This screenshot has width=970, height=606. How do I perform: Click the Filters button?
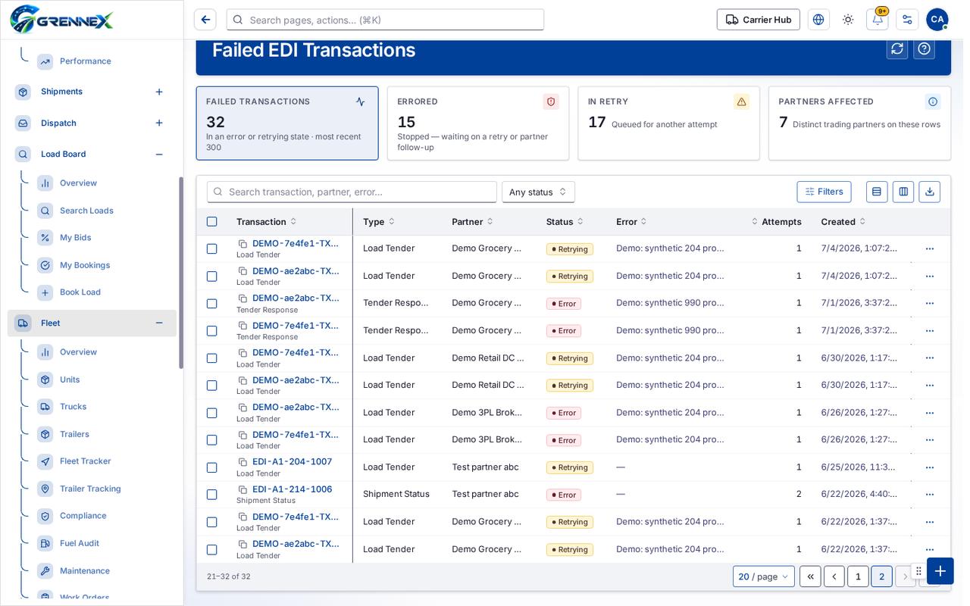pos(824,192)
